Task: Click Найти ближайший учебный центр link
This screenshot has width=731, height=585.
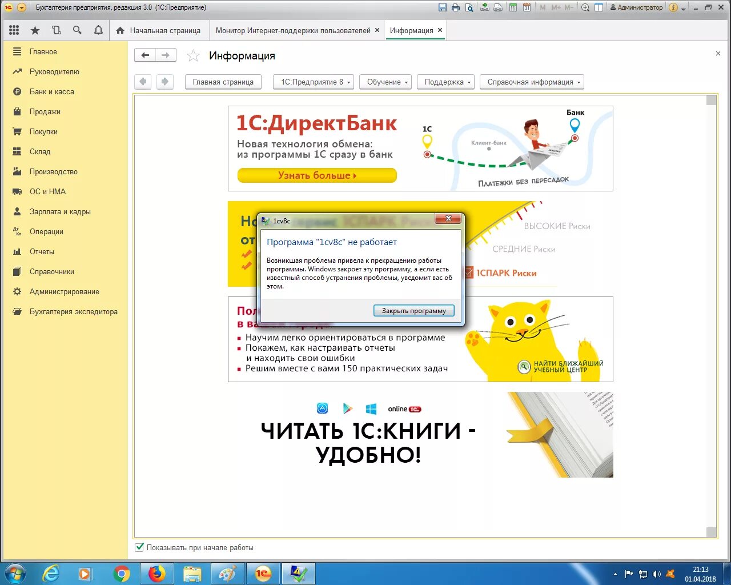Action: tap(561, 366)
